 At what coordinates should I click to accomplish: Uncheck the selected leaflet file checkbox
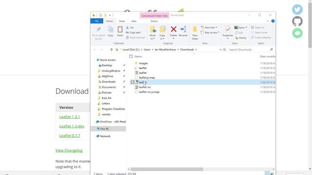pyautogui.click(x=132, y=82)
